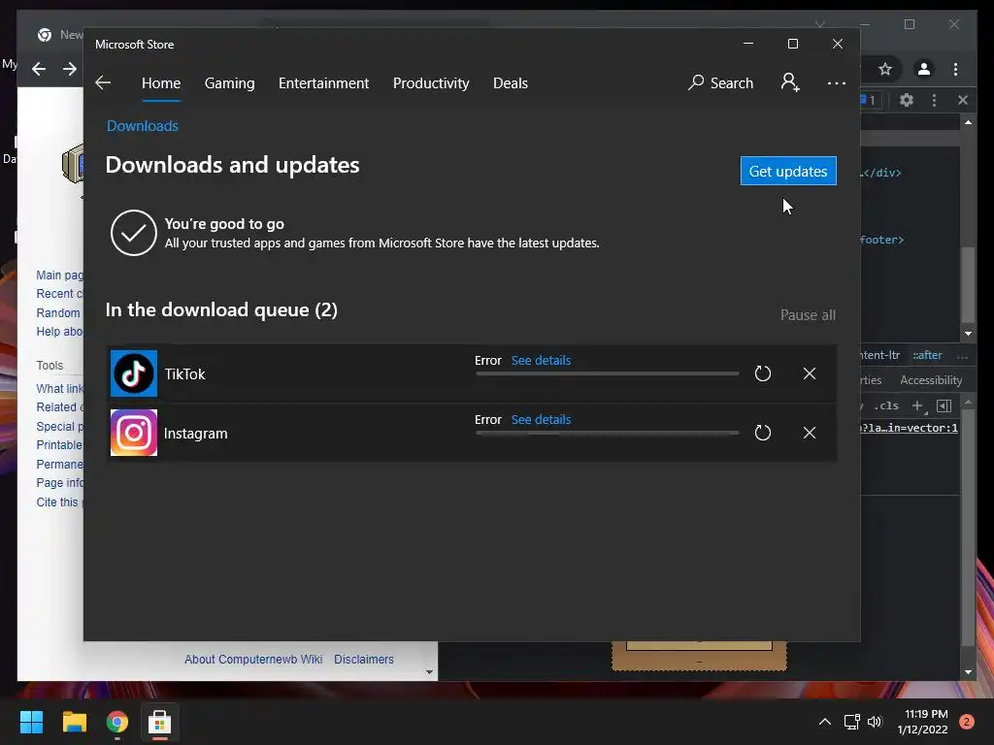
Task: Open the Productivity tab
Action: [431, 83]
